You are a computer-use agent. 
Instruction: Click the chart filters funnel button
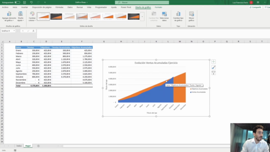[213, 73]
